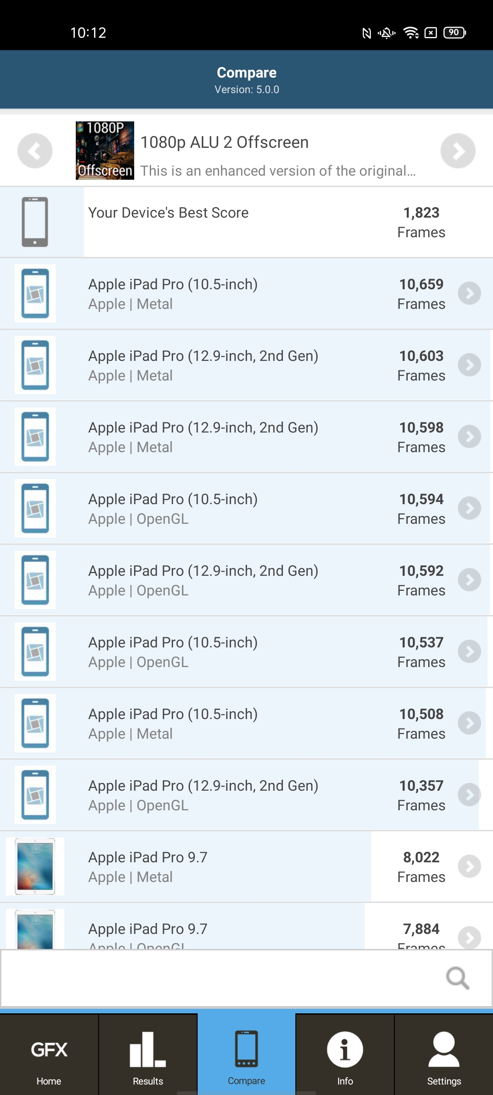Open the Info tab
This screenshot has width=493, height=1095.
pyautogui.click(x=345, y=1058)
